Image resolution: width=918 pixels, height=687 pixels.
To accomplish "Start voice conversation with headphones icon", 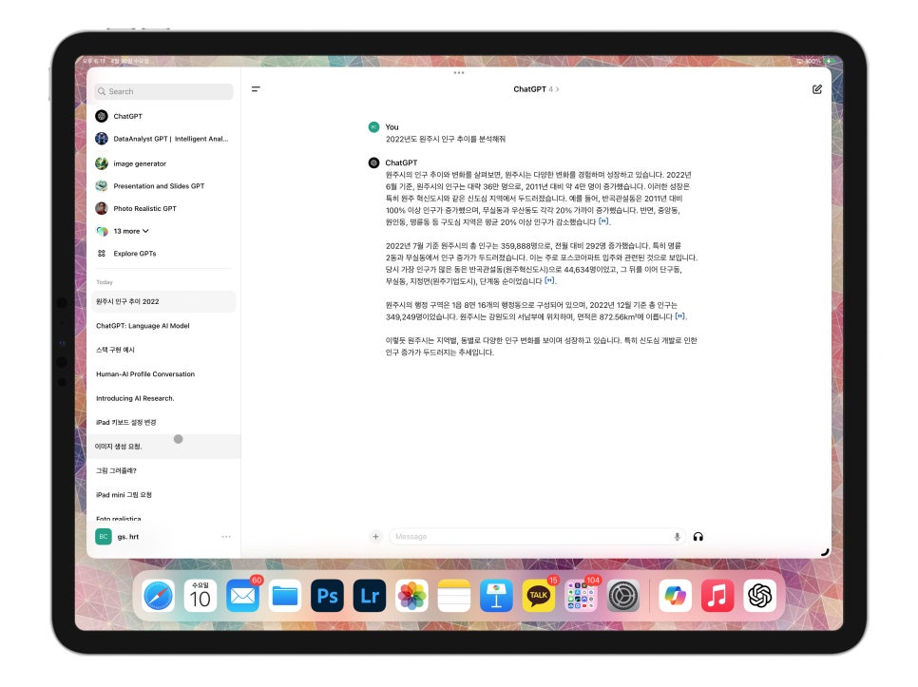I will click(x=698, y=537).
